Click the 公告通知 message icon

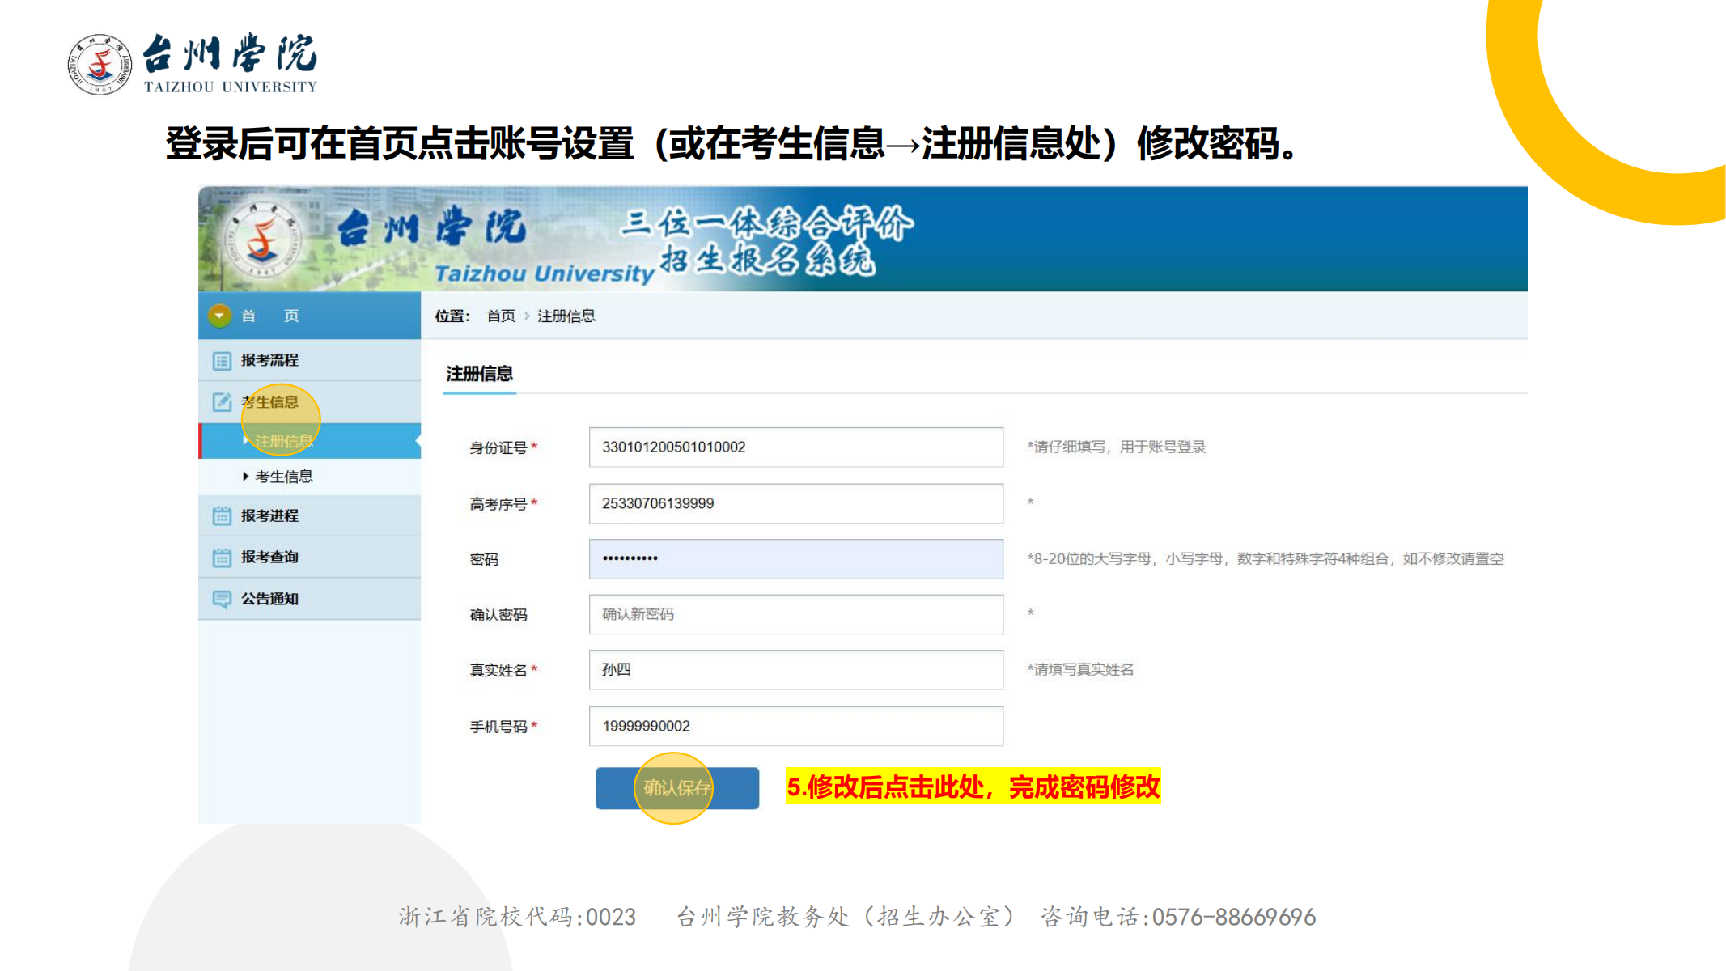point(222,599)
